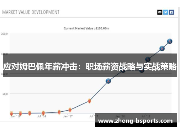Select the Monaco marker near Jul '17
This screenshot has width=180, height=130.
(89, 101)
